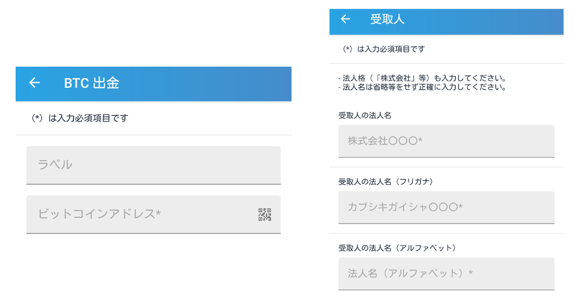Image resolution: width=586 pixels, height=307 pixels.
Task: Click empty space in BTC 出金 blue header
Action: [205, 84]
